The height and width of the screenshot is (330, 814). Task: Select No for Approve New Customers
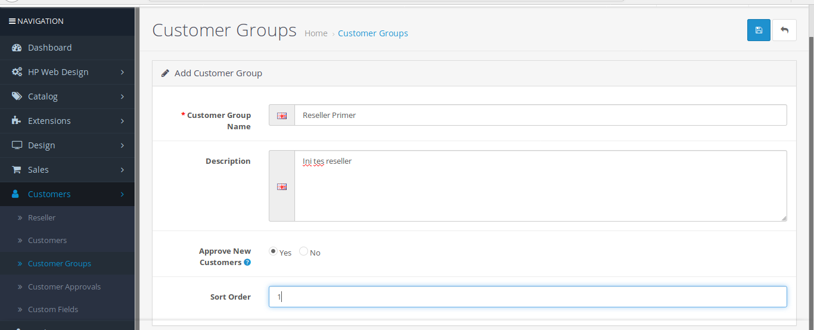[x=304, y=251]
